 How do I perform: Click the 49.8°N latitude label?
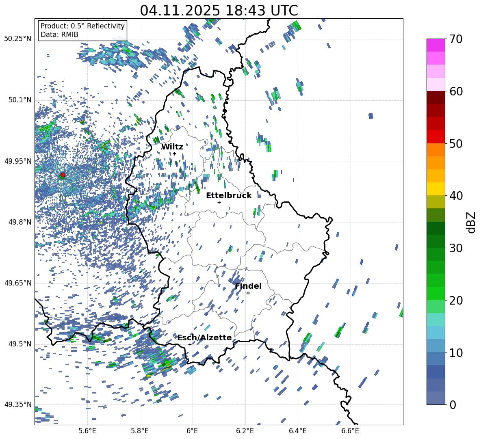click(20, 222)
